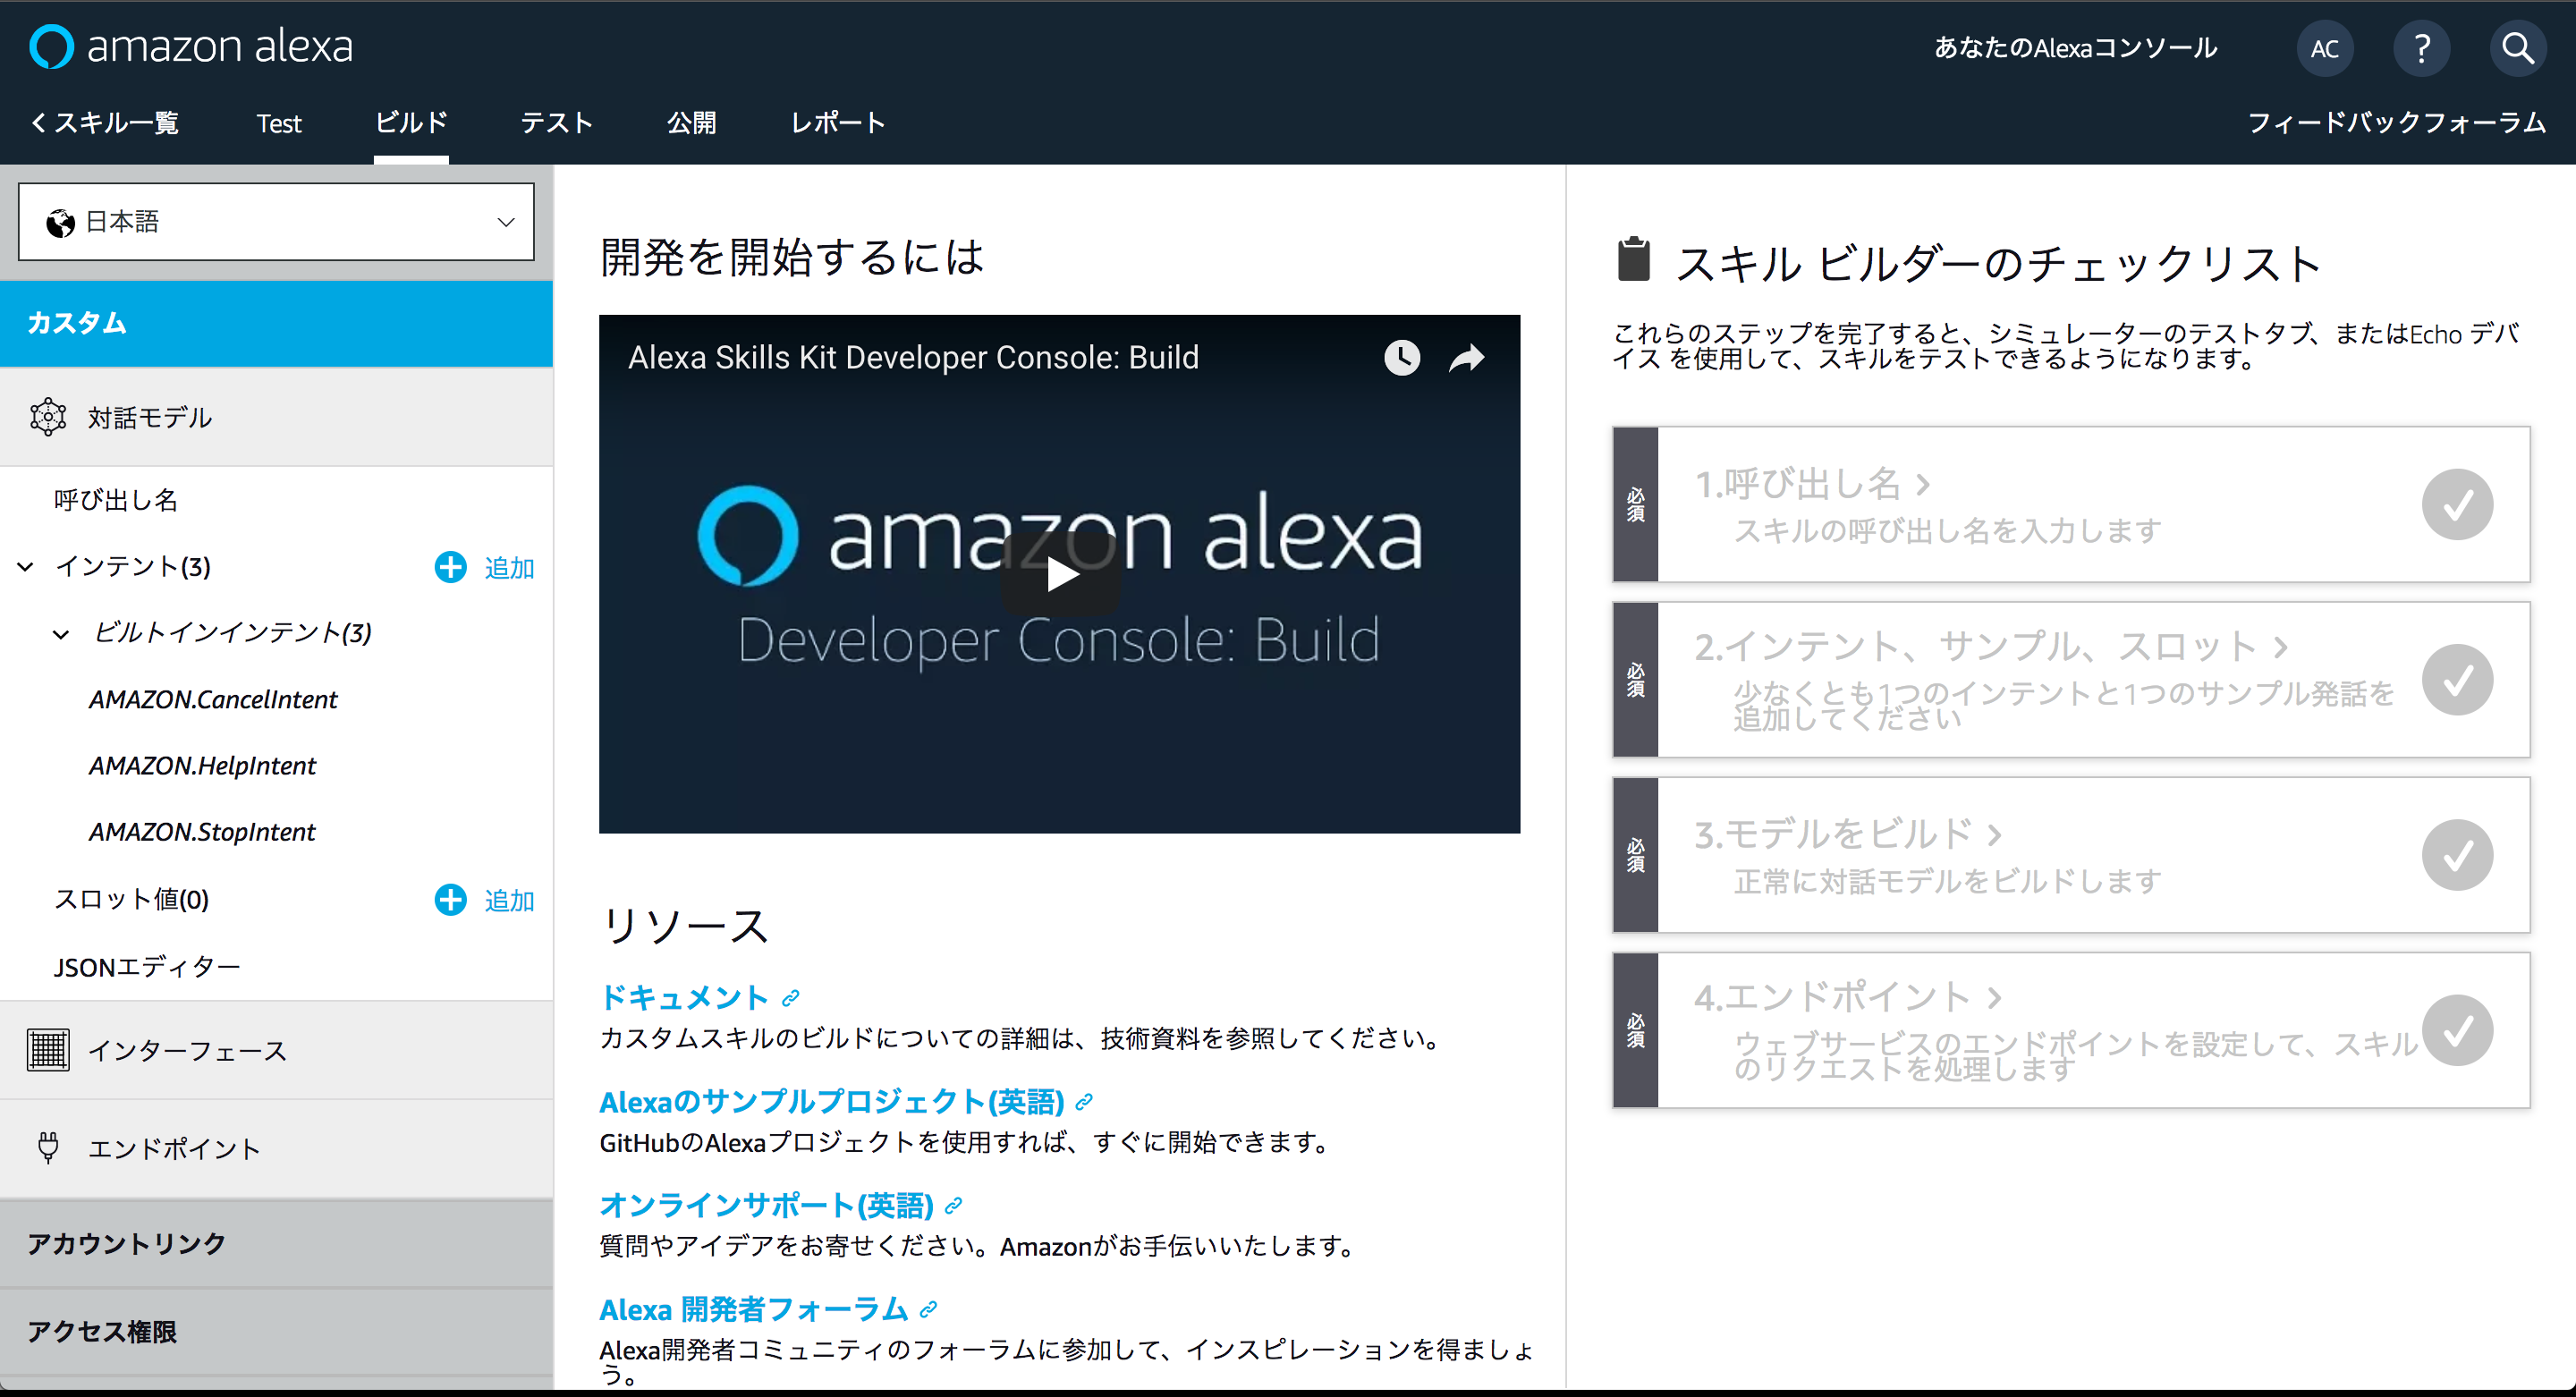This screenshot has height=1397, width=2576.
Task: Click the エンドポイント plug icon
Action: tap(48, 1147)
